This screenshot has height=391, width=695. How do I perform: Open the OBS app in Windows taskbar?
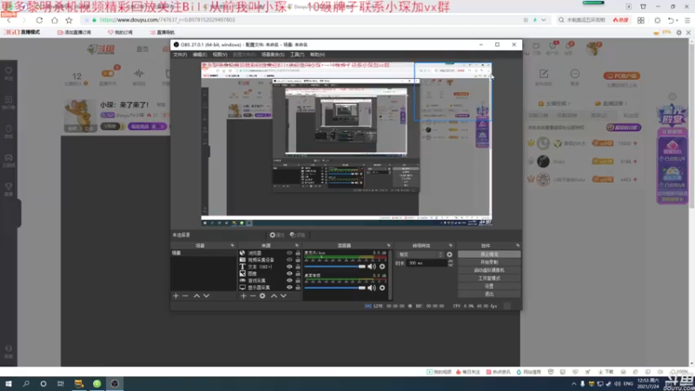115,383
